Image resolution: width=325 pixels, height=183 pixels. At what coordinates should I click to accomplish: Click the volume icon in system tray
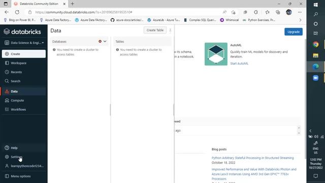(316, 137)
